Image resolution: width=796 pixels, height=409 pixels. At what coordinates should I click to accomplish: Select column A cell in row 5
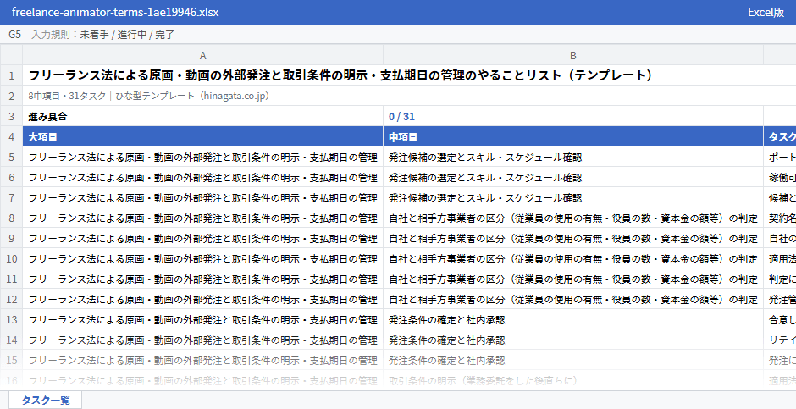202,157
